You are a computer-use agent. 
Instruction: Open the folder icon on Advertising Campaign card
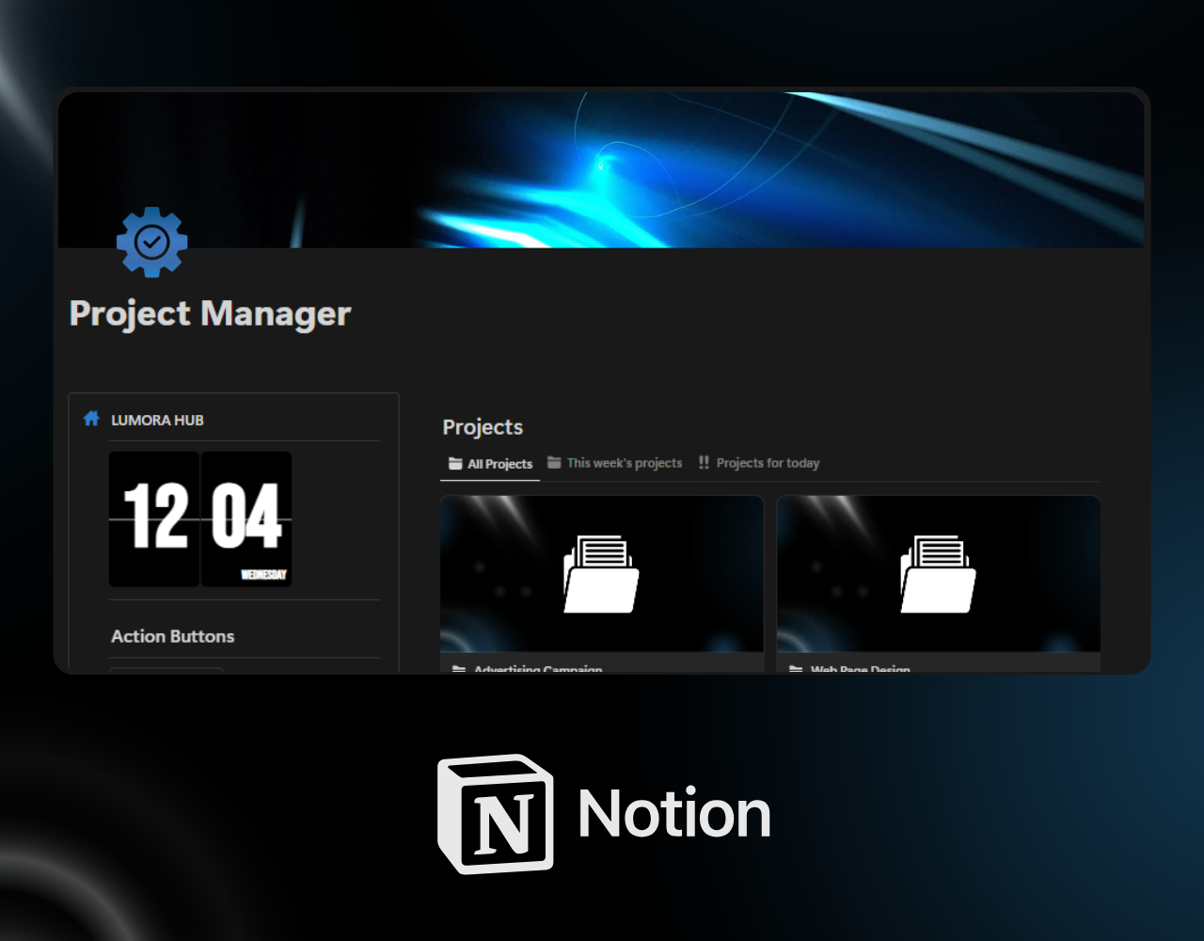601,574
